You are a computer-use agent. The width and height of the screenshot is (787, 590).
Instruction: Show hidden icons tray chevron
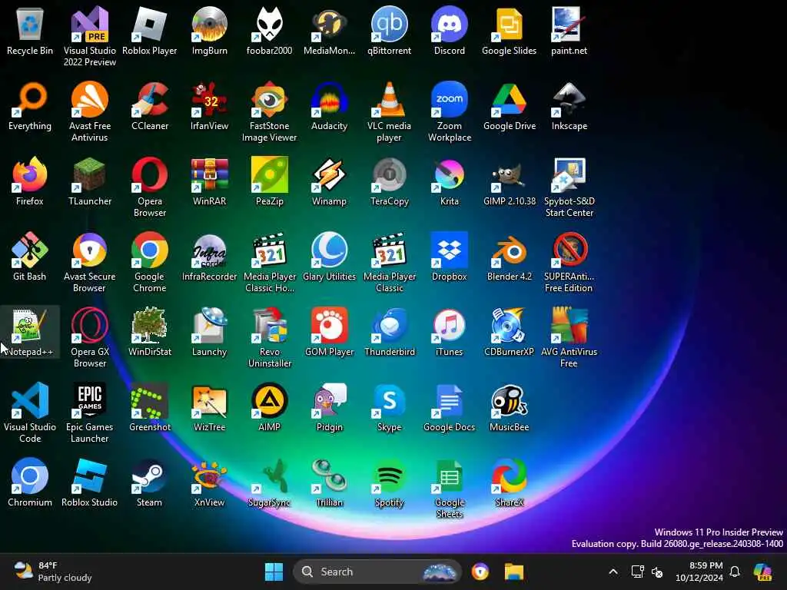(x=613, y=572)
